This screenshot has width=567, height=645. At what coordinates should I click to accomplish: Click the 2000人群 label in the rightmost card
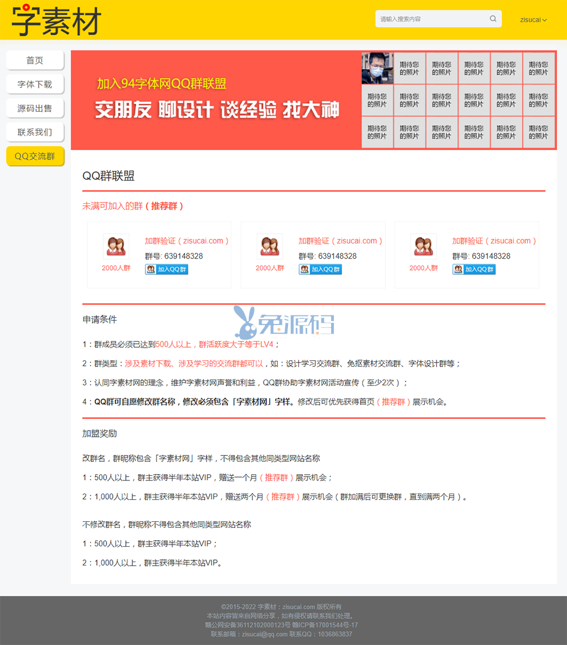point(424,268)
